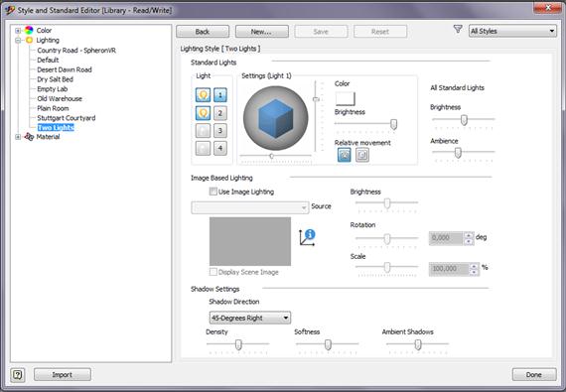Click the Done button

coord(534,375)
